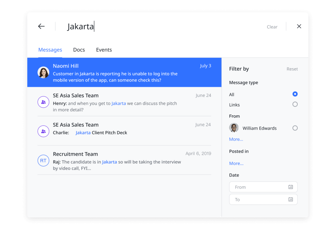The image size is (336, 230).
Task: Click William Edwards' avatar photo
Action: point(234,128)
